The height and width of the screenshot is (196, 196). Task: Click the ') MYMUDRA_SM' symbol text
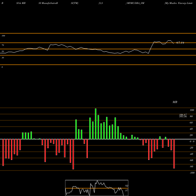[135, 3]
